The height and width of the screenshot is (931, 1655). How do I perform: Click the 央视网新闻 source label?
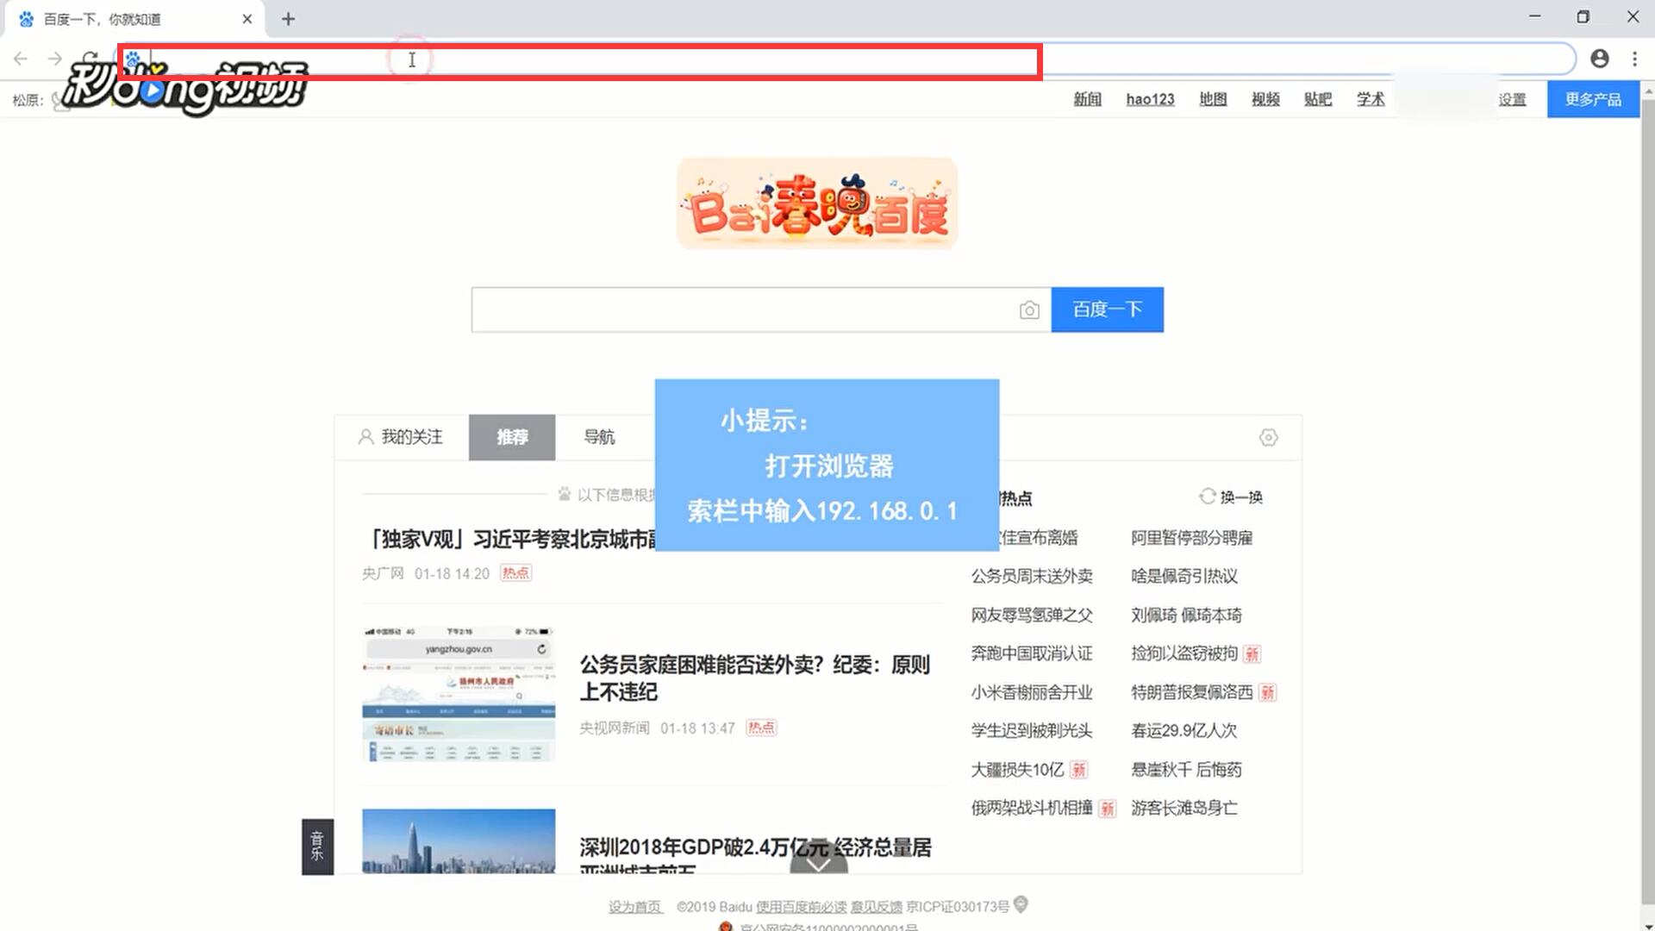[615, 728]
